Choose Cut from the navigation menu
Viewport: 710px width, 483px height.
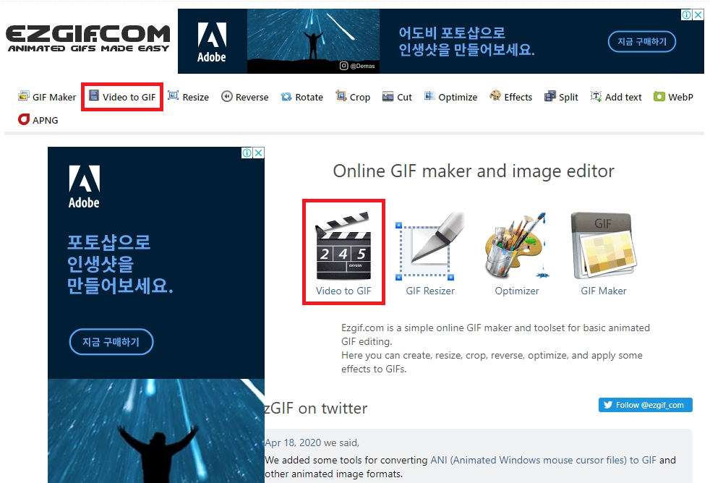[398, 97]
